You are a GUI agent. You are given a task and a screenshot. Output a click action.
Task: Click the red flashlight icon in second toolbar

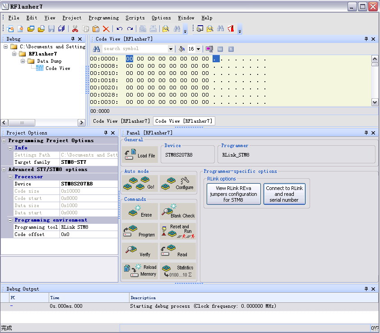click(231, 28)
